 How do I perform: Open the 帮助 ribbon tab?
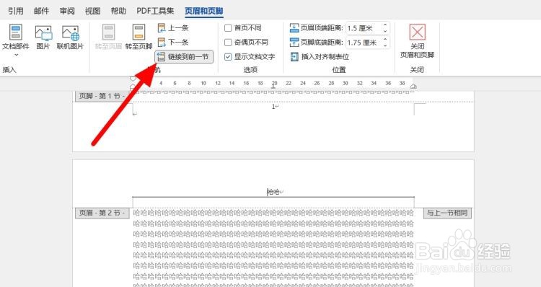tap(118, 11)
